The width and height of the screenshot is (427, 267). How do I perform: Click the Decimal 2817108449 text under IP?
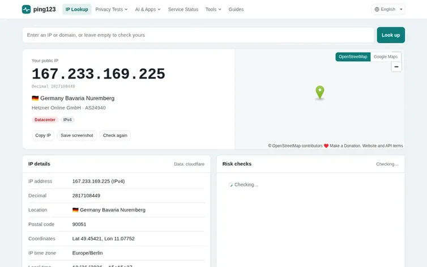53,87
